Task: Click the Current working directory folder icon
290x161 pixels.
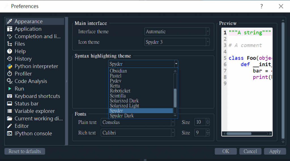Action: pyautogui.click(x=10, y=119)
